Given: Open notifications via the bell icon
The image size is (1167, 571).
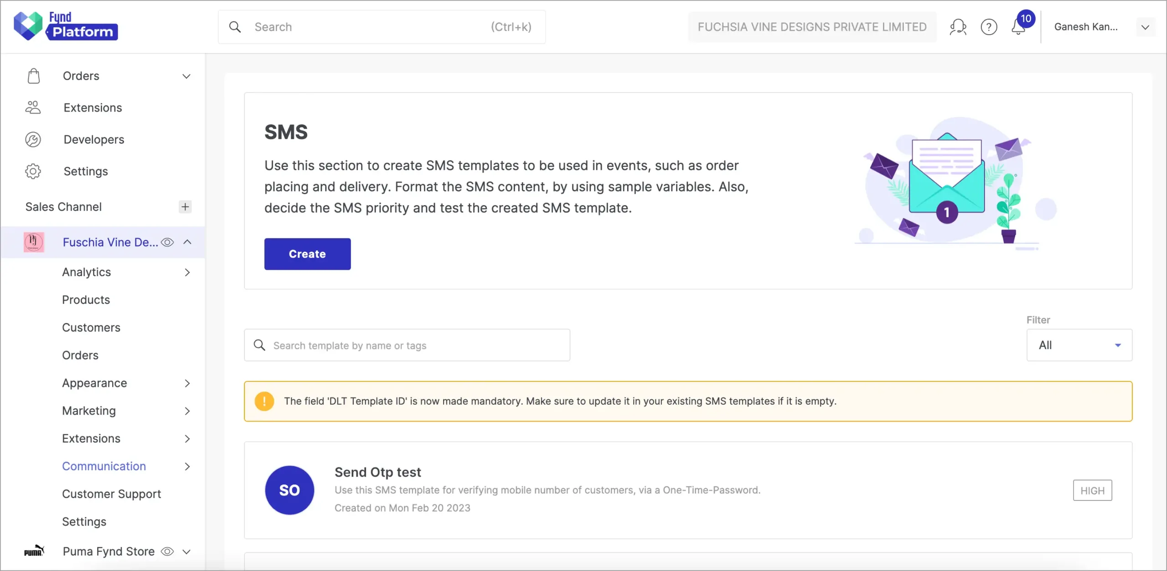Looking at the screenshot, I should pyautogui.click(x=1019, y=27).
